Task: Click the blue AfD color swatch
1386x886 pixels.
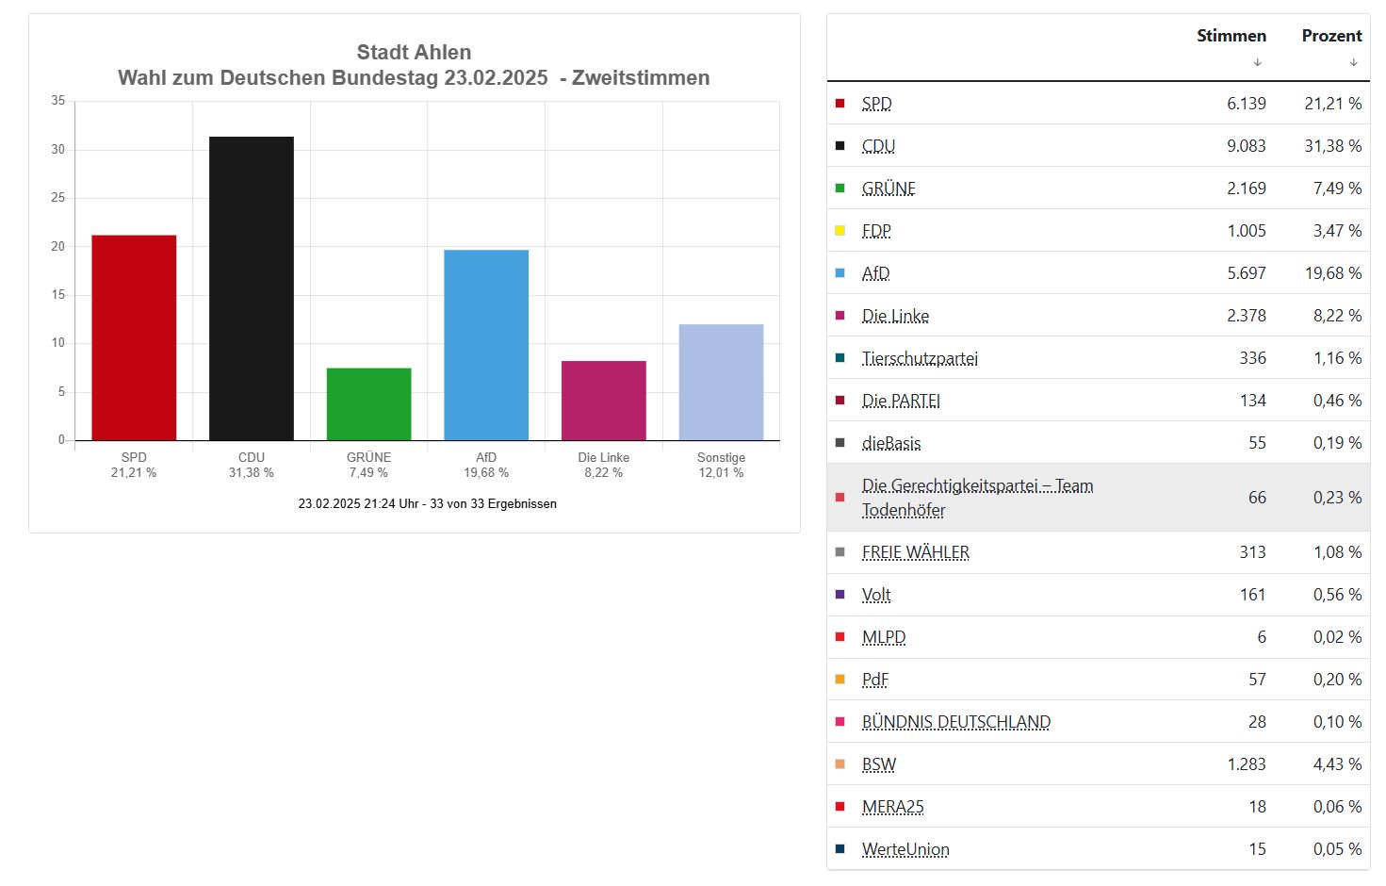Action: (x=840, y=272)
